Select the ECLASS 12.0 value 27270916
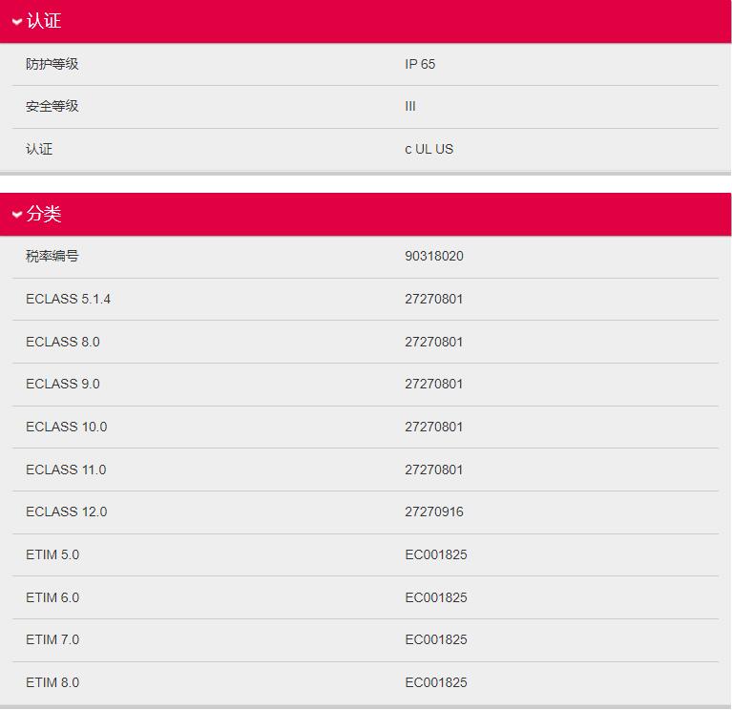Viewport: 732px width, 710px height. pos(434,512)
